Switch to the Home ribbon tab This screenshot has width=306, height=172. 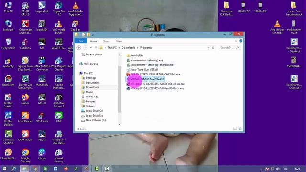pos(94,41)
